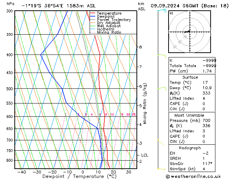Click the 30 temperature axis tick label
Viewport: 232px width, 179px height.
click(x=129, y=172)
